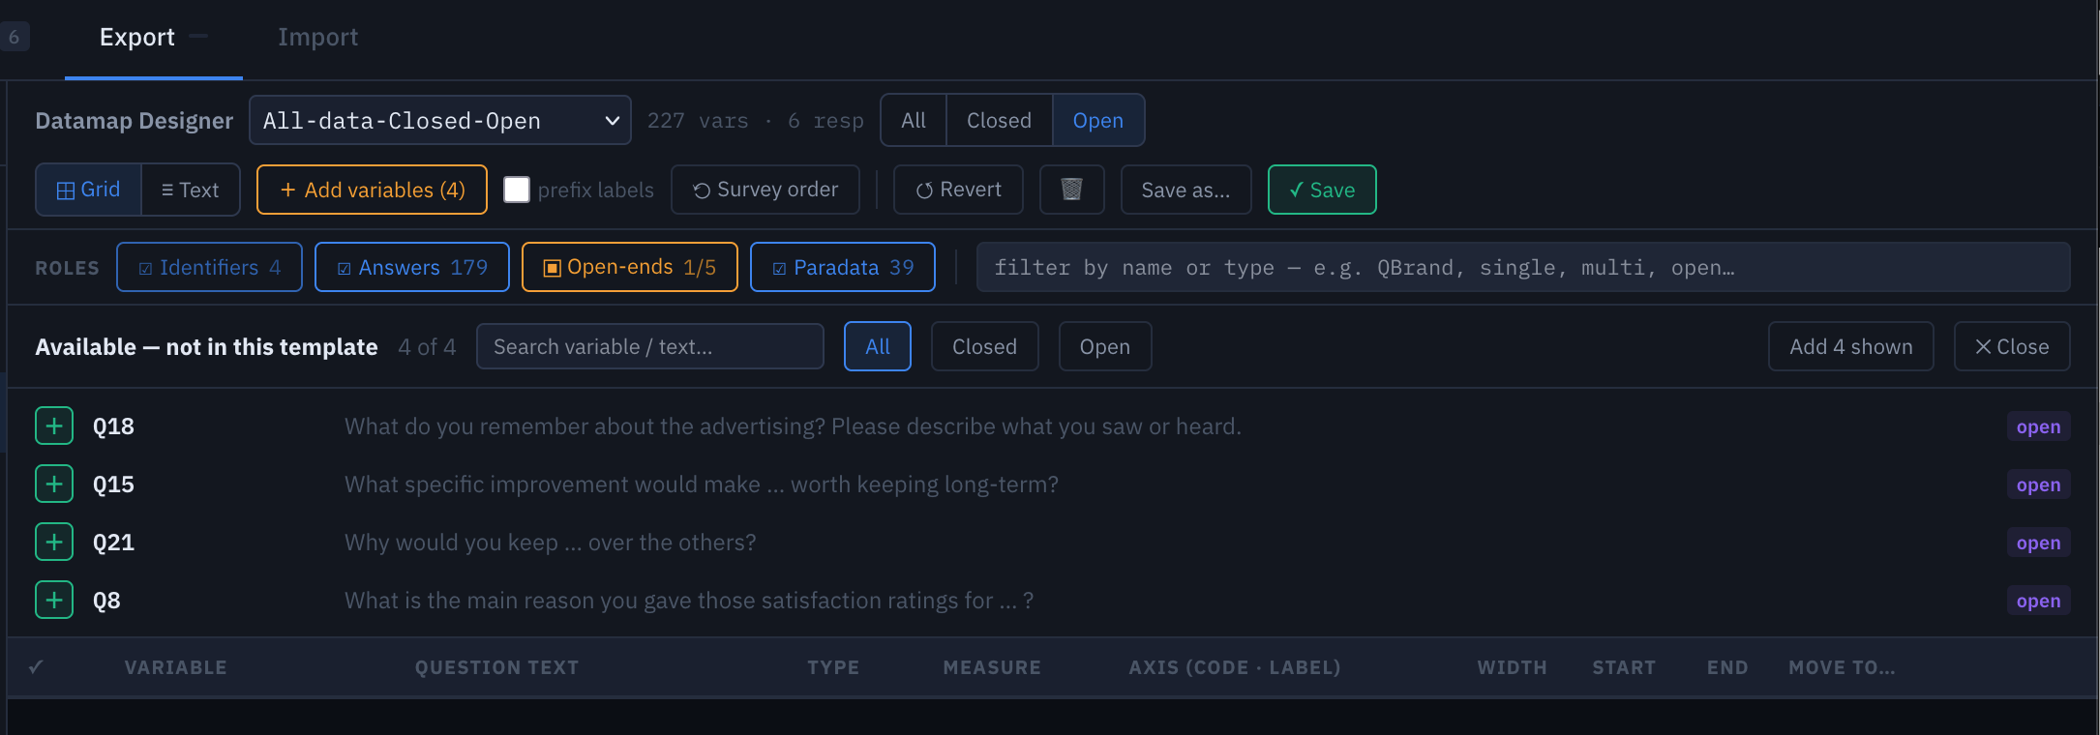Select the top Open template filter
This screenshot has width=2100, height=735.
[x=1098, y=120]
